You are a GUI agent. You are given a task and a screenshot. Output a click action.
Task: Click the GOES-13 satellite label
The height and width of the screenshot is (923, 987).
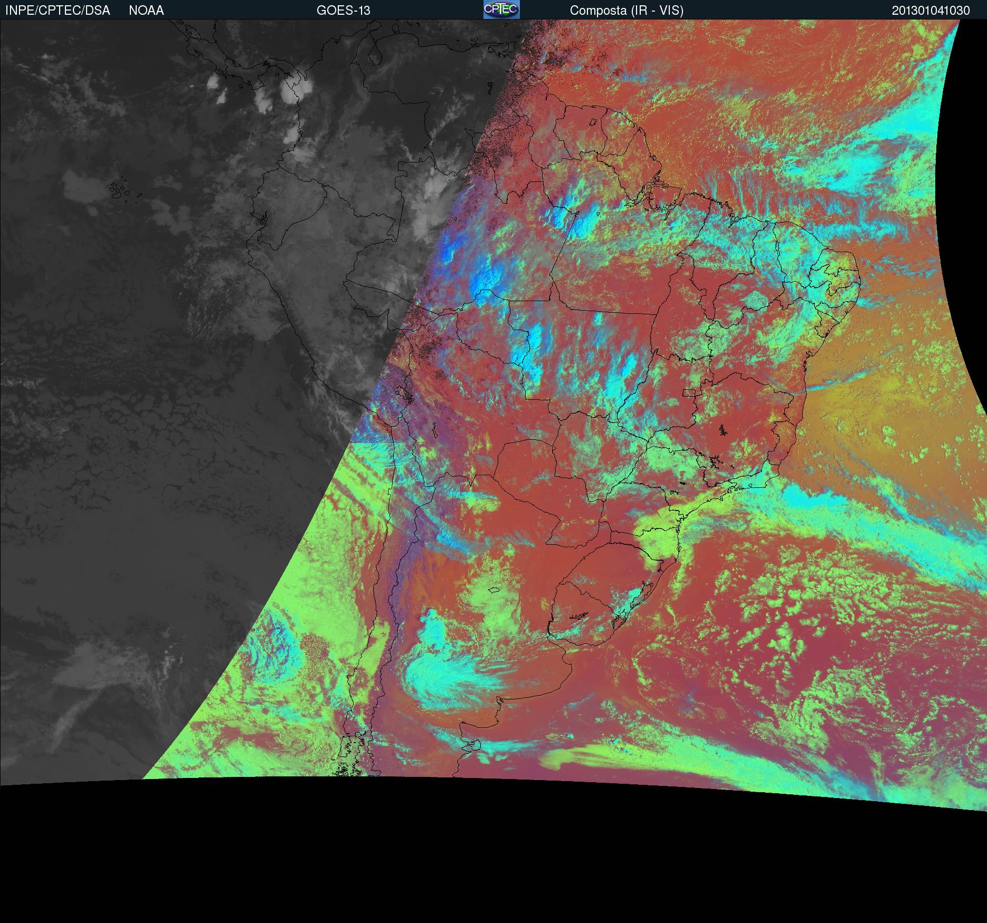tap(343, 11)
